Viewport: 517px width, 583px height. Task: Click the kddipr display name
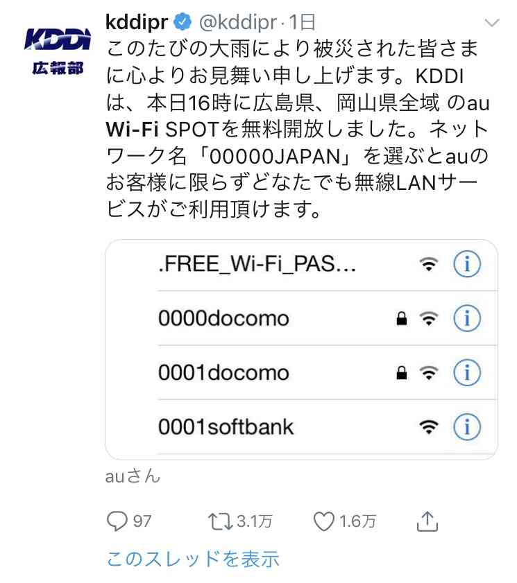pos(137,22)
